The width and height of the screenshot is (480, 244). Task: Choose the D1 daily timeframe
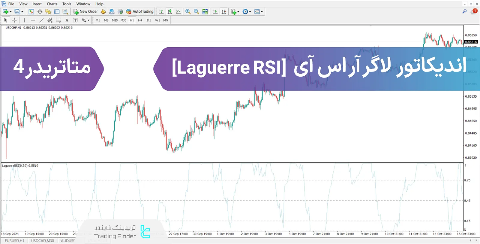click(x=149, y=20)
